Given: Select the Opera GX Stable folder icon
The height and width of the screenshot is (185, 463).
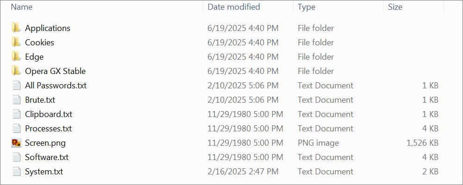Looking at the screenshot, I should click(16, 71).
